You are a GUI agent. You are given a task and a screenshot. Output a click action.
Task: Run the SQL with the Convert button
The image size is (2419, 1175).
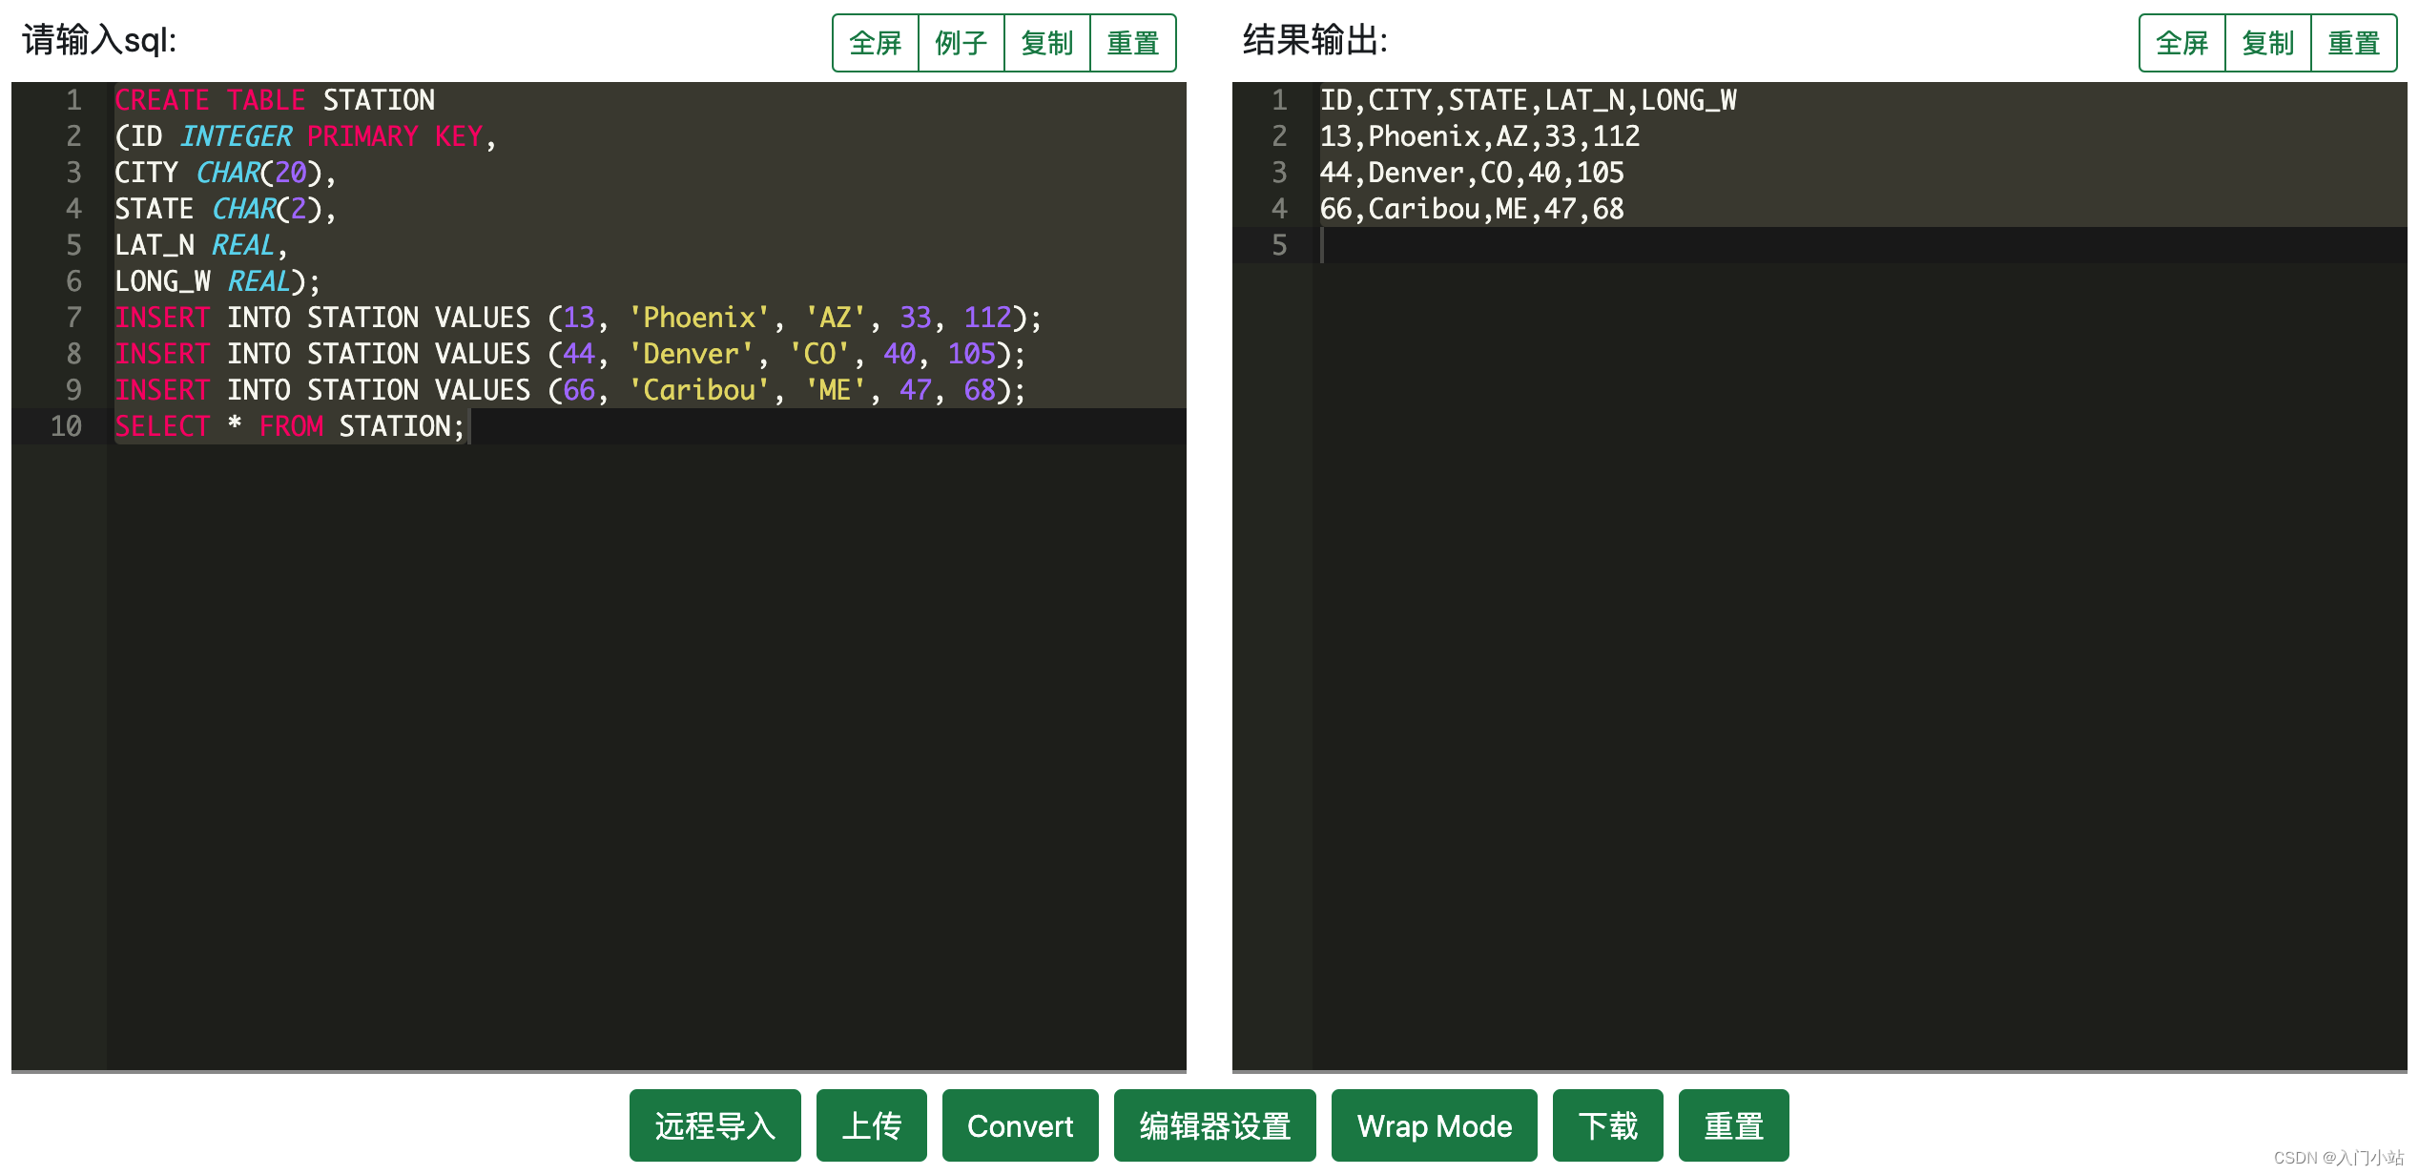point(1020,1125)
